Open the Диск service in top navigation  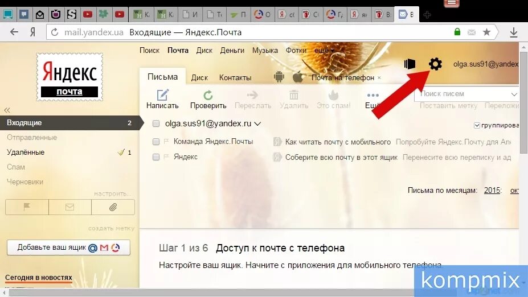204,51
